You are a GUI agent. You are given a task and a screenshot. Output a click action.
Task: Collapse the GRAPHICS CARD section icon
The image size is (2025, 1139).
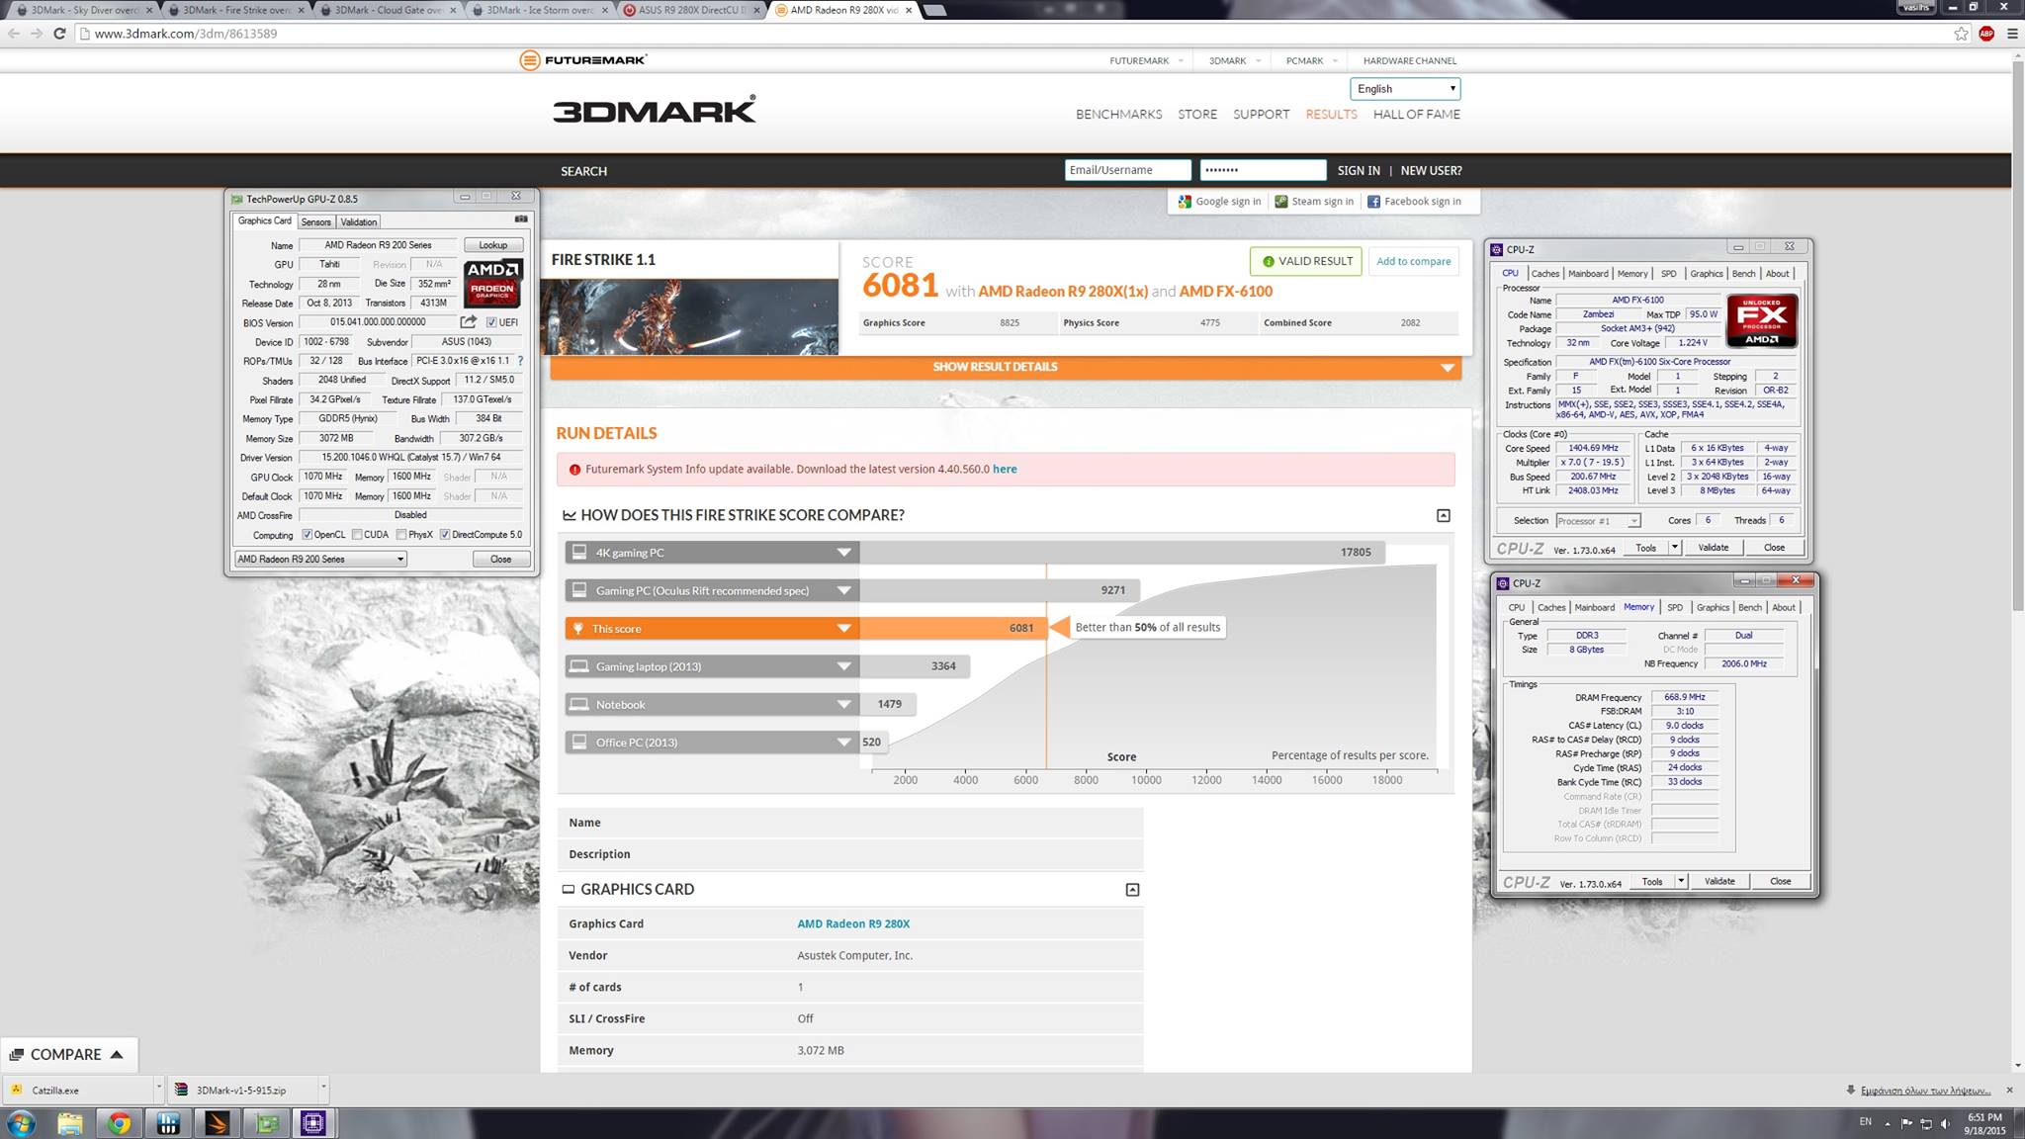click(1132, 890)
